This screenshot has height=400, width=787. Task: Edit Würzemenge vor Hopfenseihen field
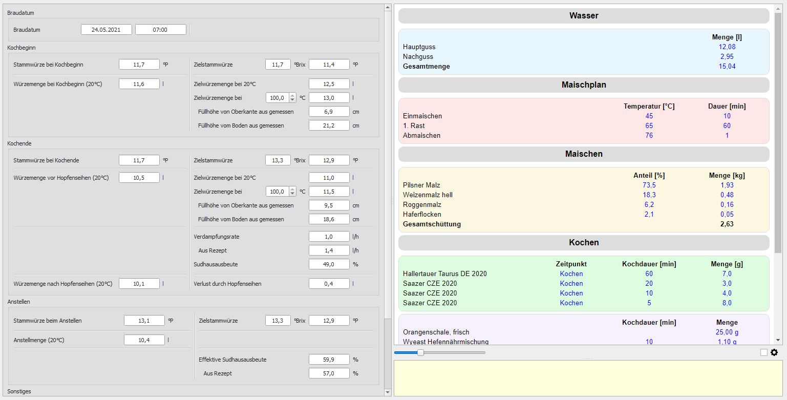[x=139, y=178]
